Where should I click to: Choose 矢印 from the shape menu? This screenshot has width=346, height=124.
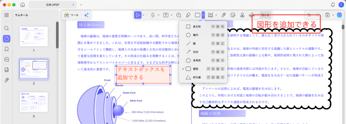click(x=203, y=52)
